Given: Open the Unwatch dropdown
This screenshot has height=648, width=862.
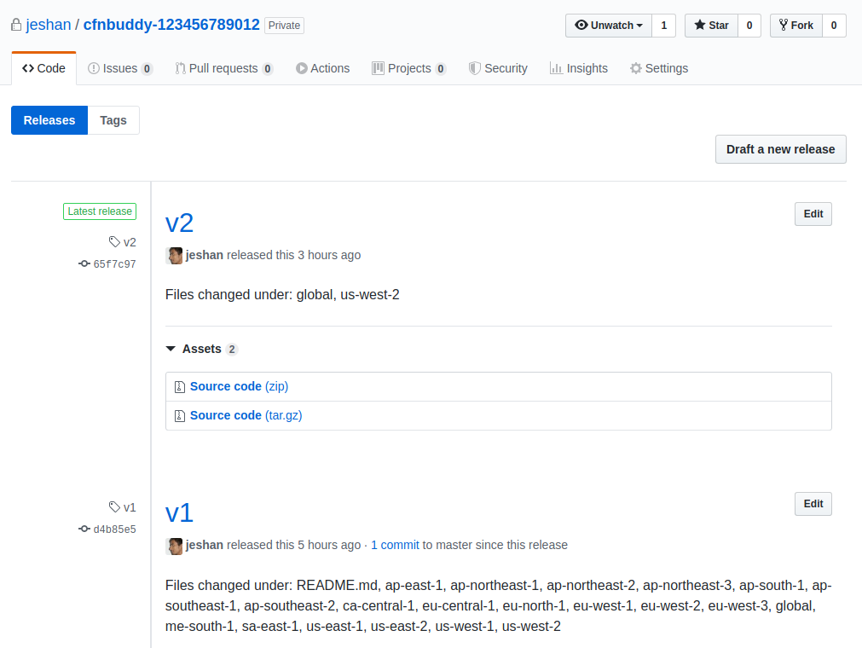Looking at the screenshot, I should click(x=609, y=26).
